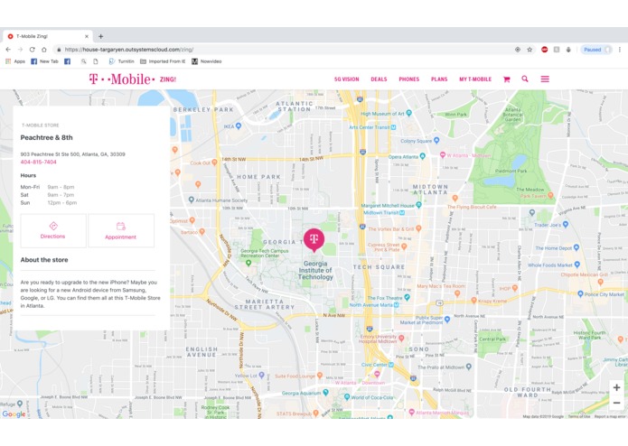Open the PHONES menu item

pyautogui.click(x=409, y=79)
